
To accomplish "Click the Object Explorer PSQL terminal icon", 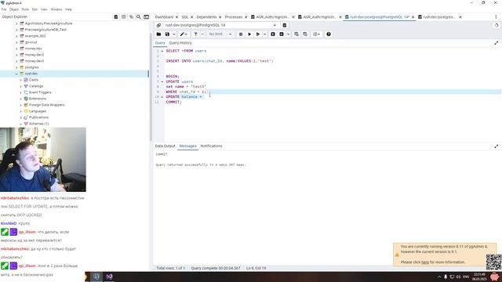I will (147, 17).
